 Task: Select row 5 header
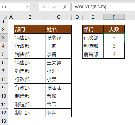(x=4, y=54)
